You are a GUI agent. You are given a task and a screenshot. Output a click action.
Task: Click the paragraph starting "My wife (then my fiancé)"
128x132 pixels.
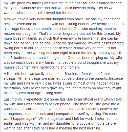click(x=63, y=8)
